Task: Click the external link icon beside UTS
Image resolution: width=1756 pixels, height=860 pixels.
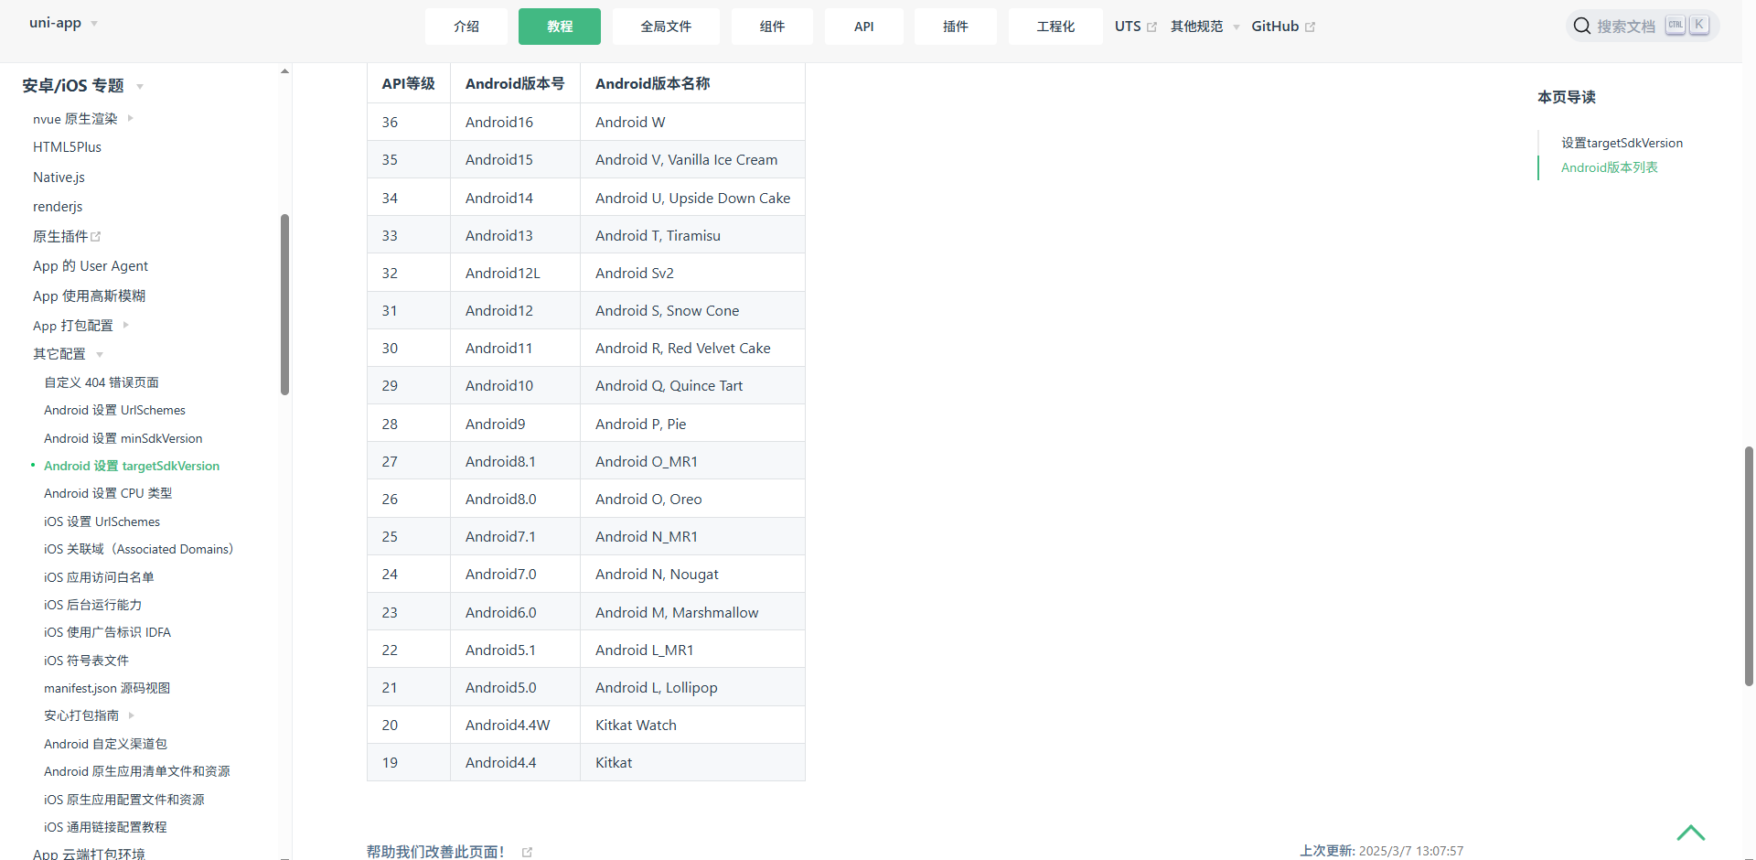Action: pyautogui.click(x=1151, y=27)
